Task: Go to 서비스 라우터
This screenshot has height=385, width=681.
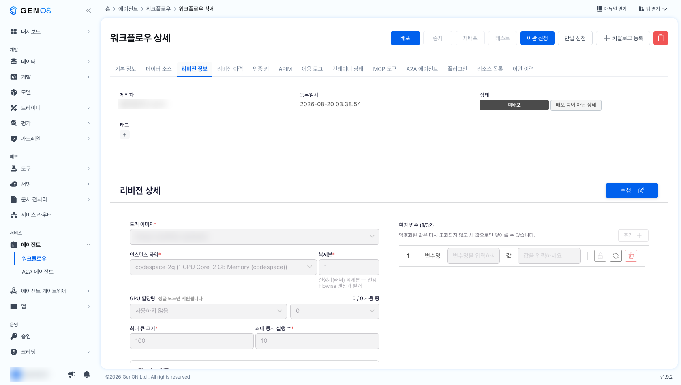Action: [50, 215]
